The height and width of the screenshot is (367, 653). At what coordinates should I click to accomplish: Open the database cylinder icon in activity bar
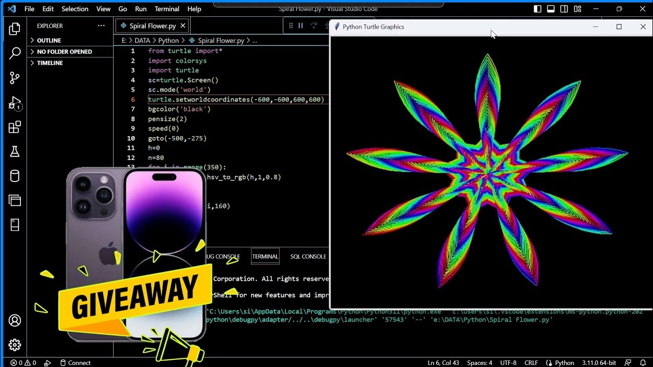click(x=14, y=176)
